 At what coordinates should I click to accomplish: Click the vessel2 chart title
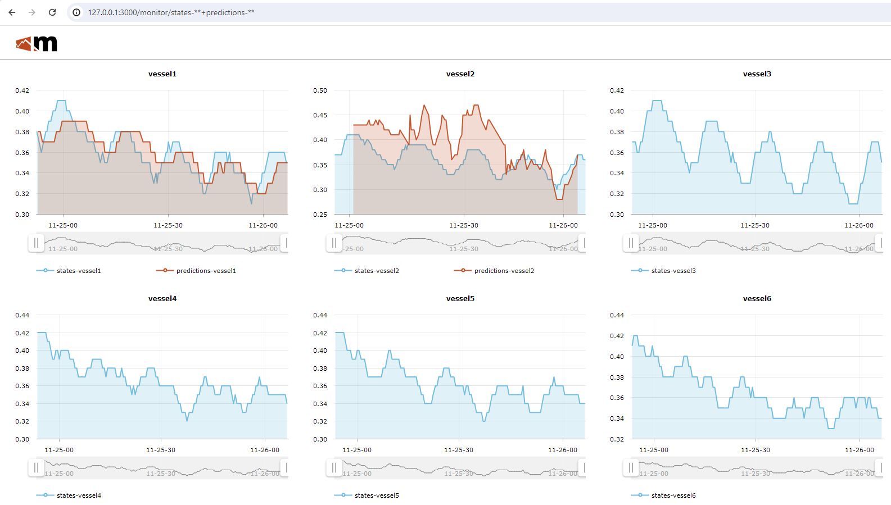click(460, 74)
